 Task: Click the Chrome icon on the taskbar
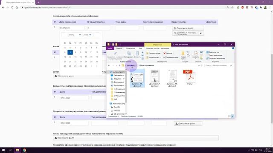tap(24, 150)
